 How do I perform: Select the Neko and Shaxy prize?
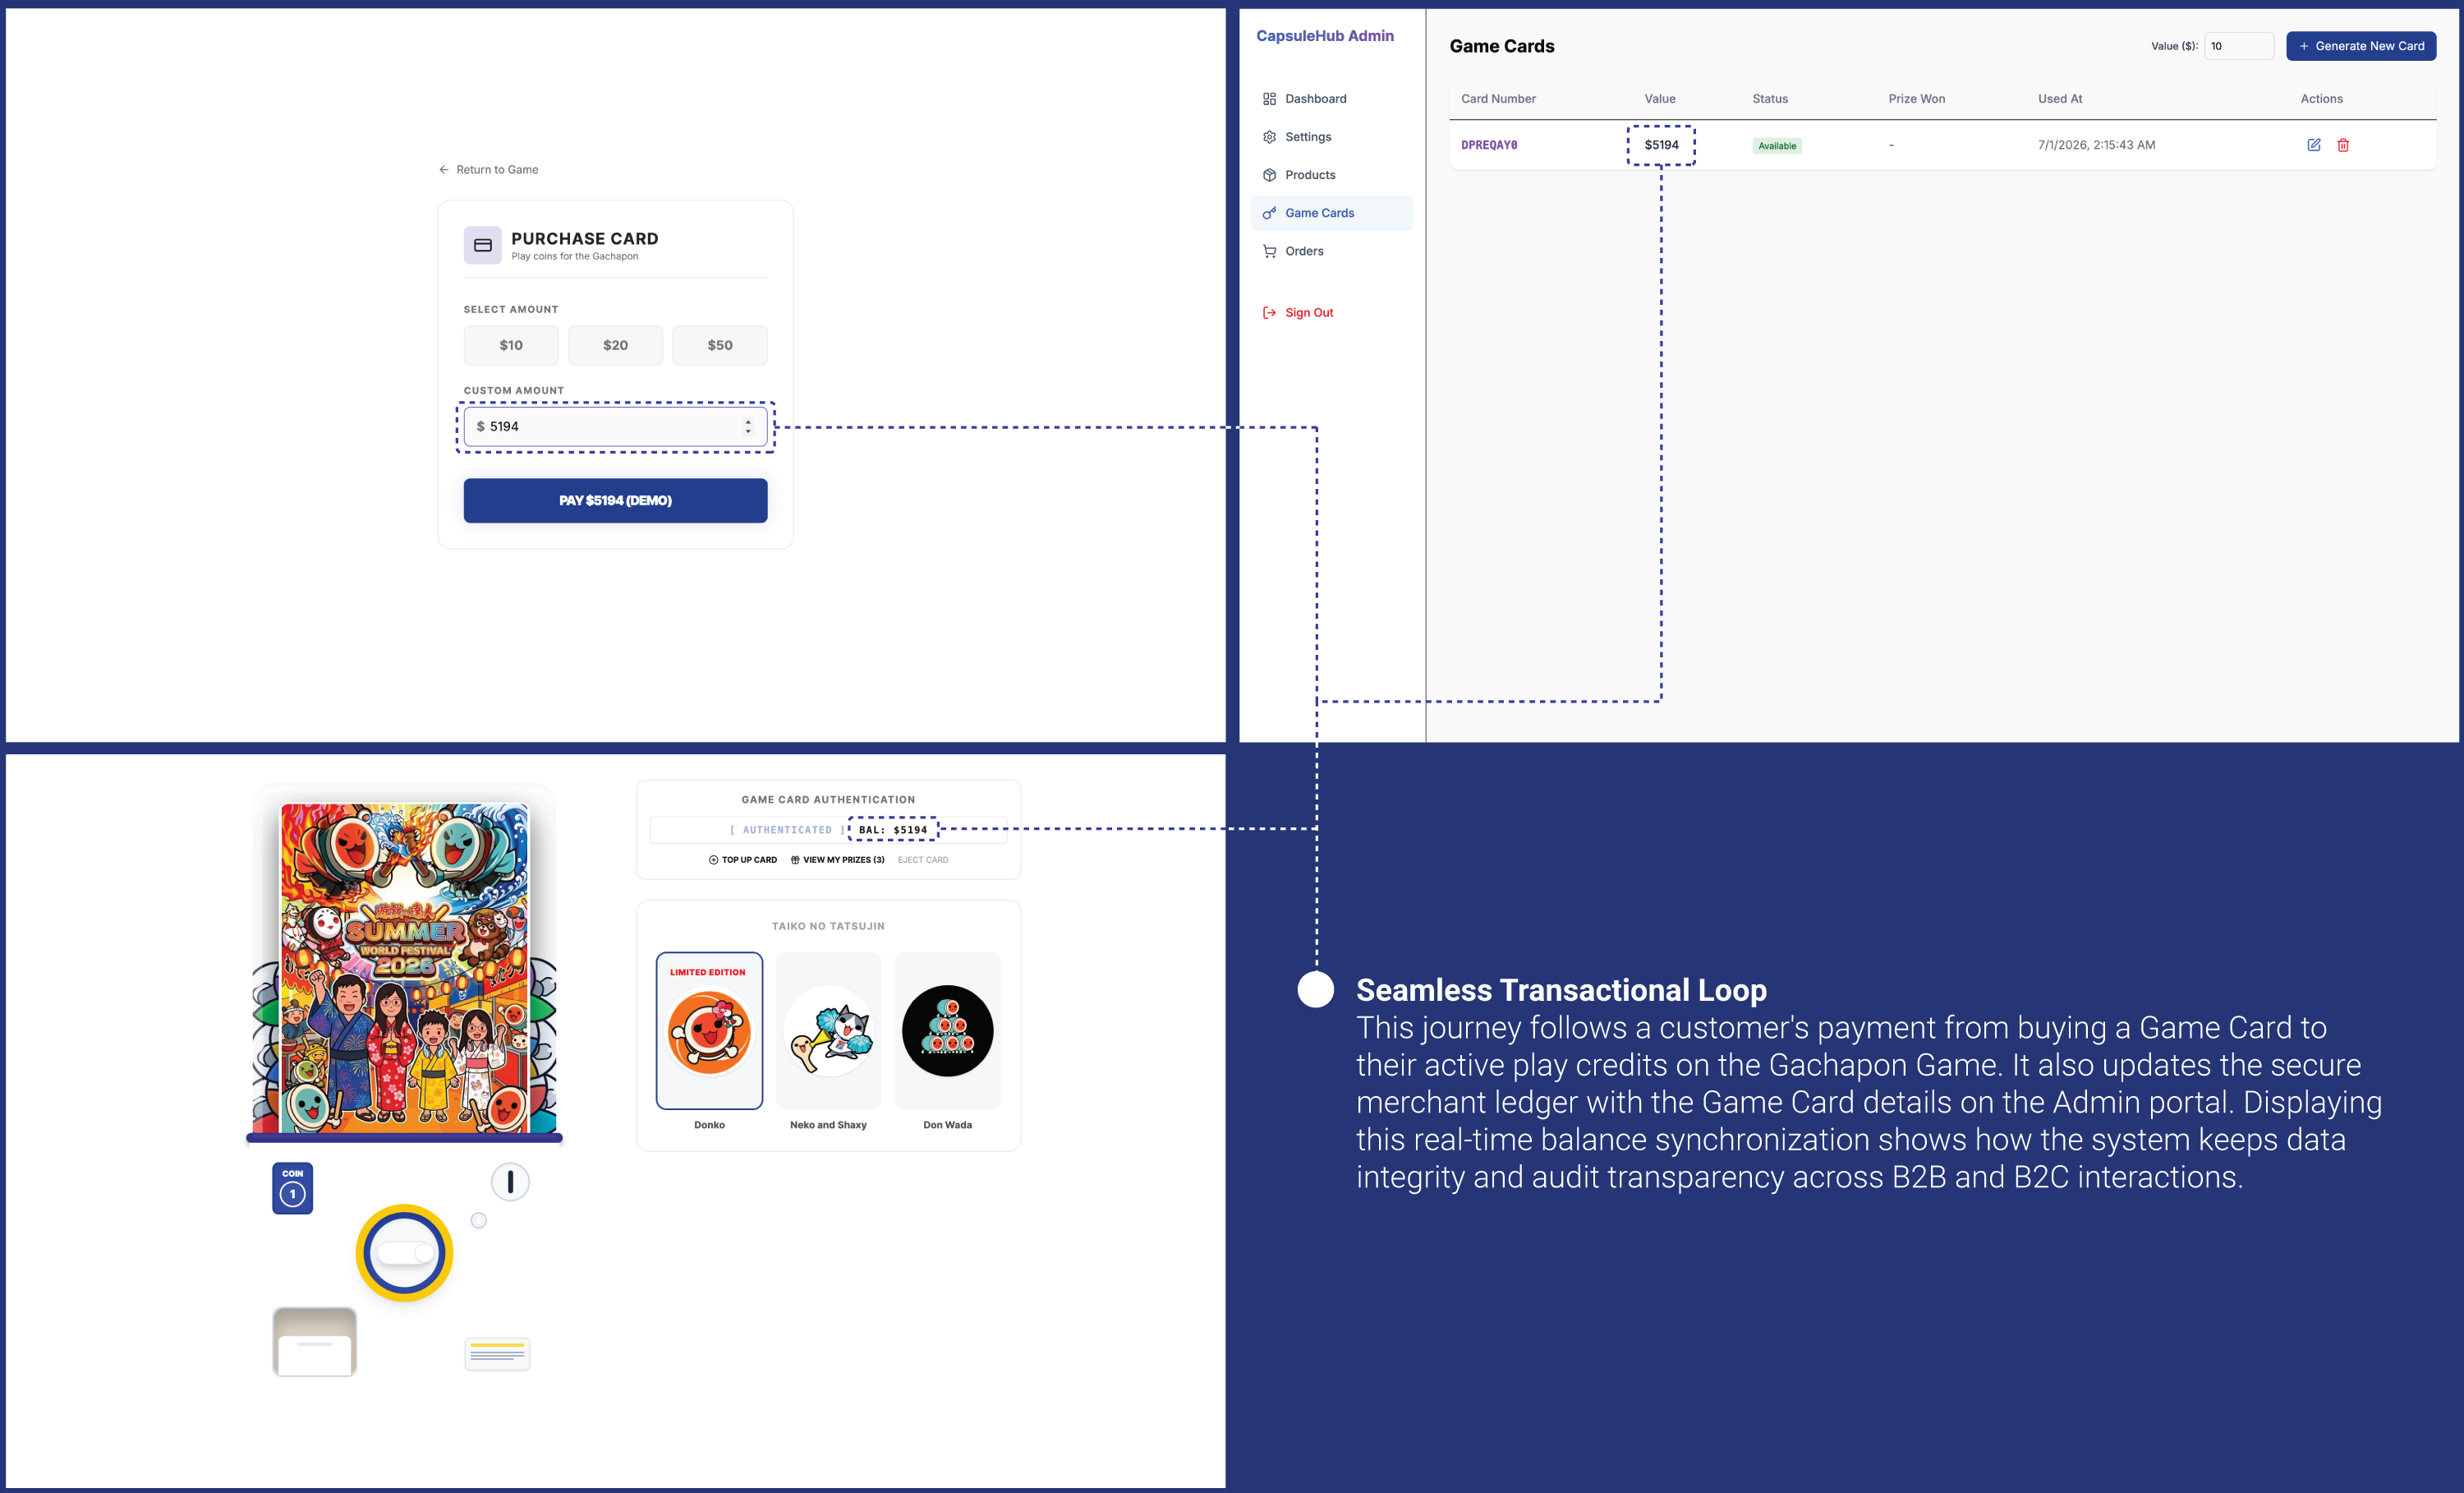829,1030
